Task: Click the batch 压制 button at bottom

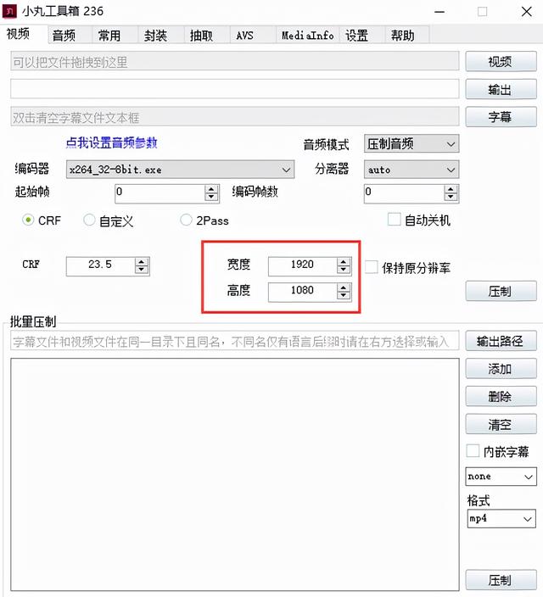Action: (501, 580)
